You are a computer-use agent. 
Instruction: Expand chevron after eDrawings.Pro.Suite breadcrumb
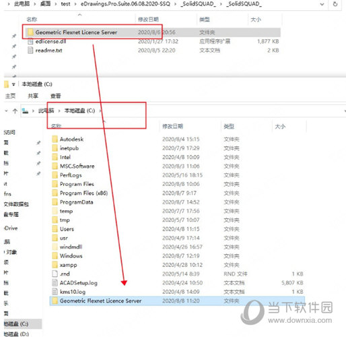pyautogui.click(x=175, y=4)
